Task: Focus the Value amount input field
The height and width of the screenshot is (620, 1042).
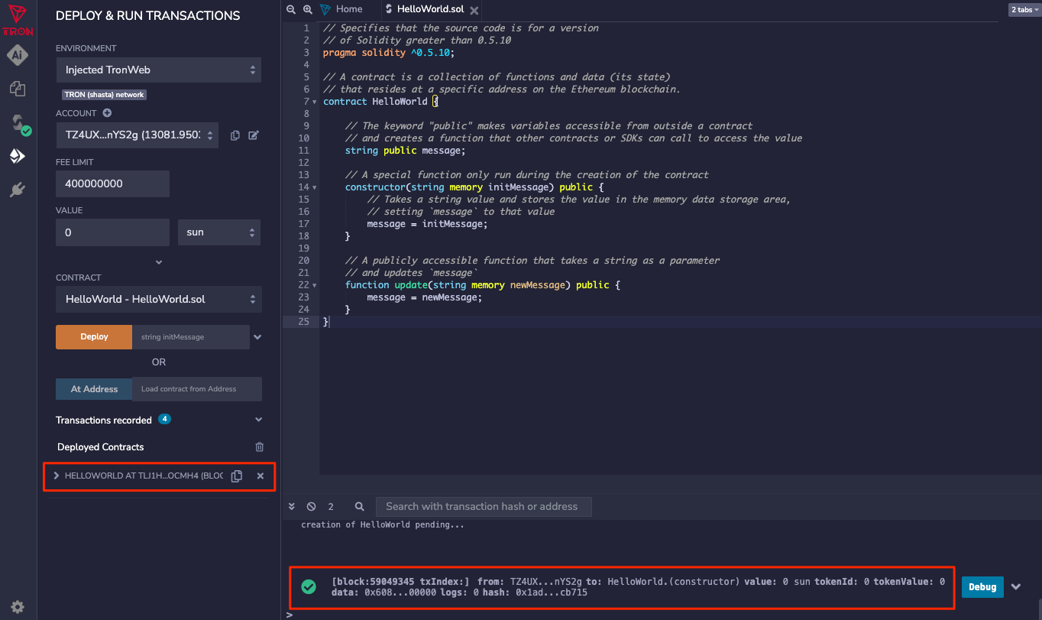Action: 112,232
